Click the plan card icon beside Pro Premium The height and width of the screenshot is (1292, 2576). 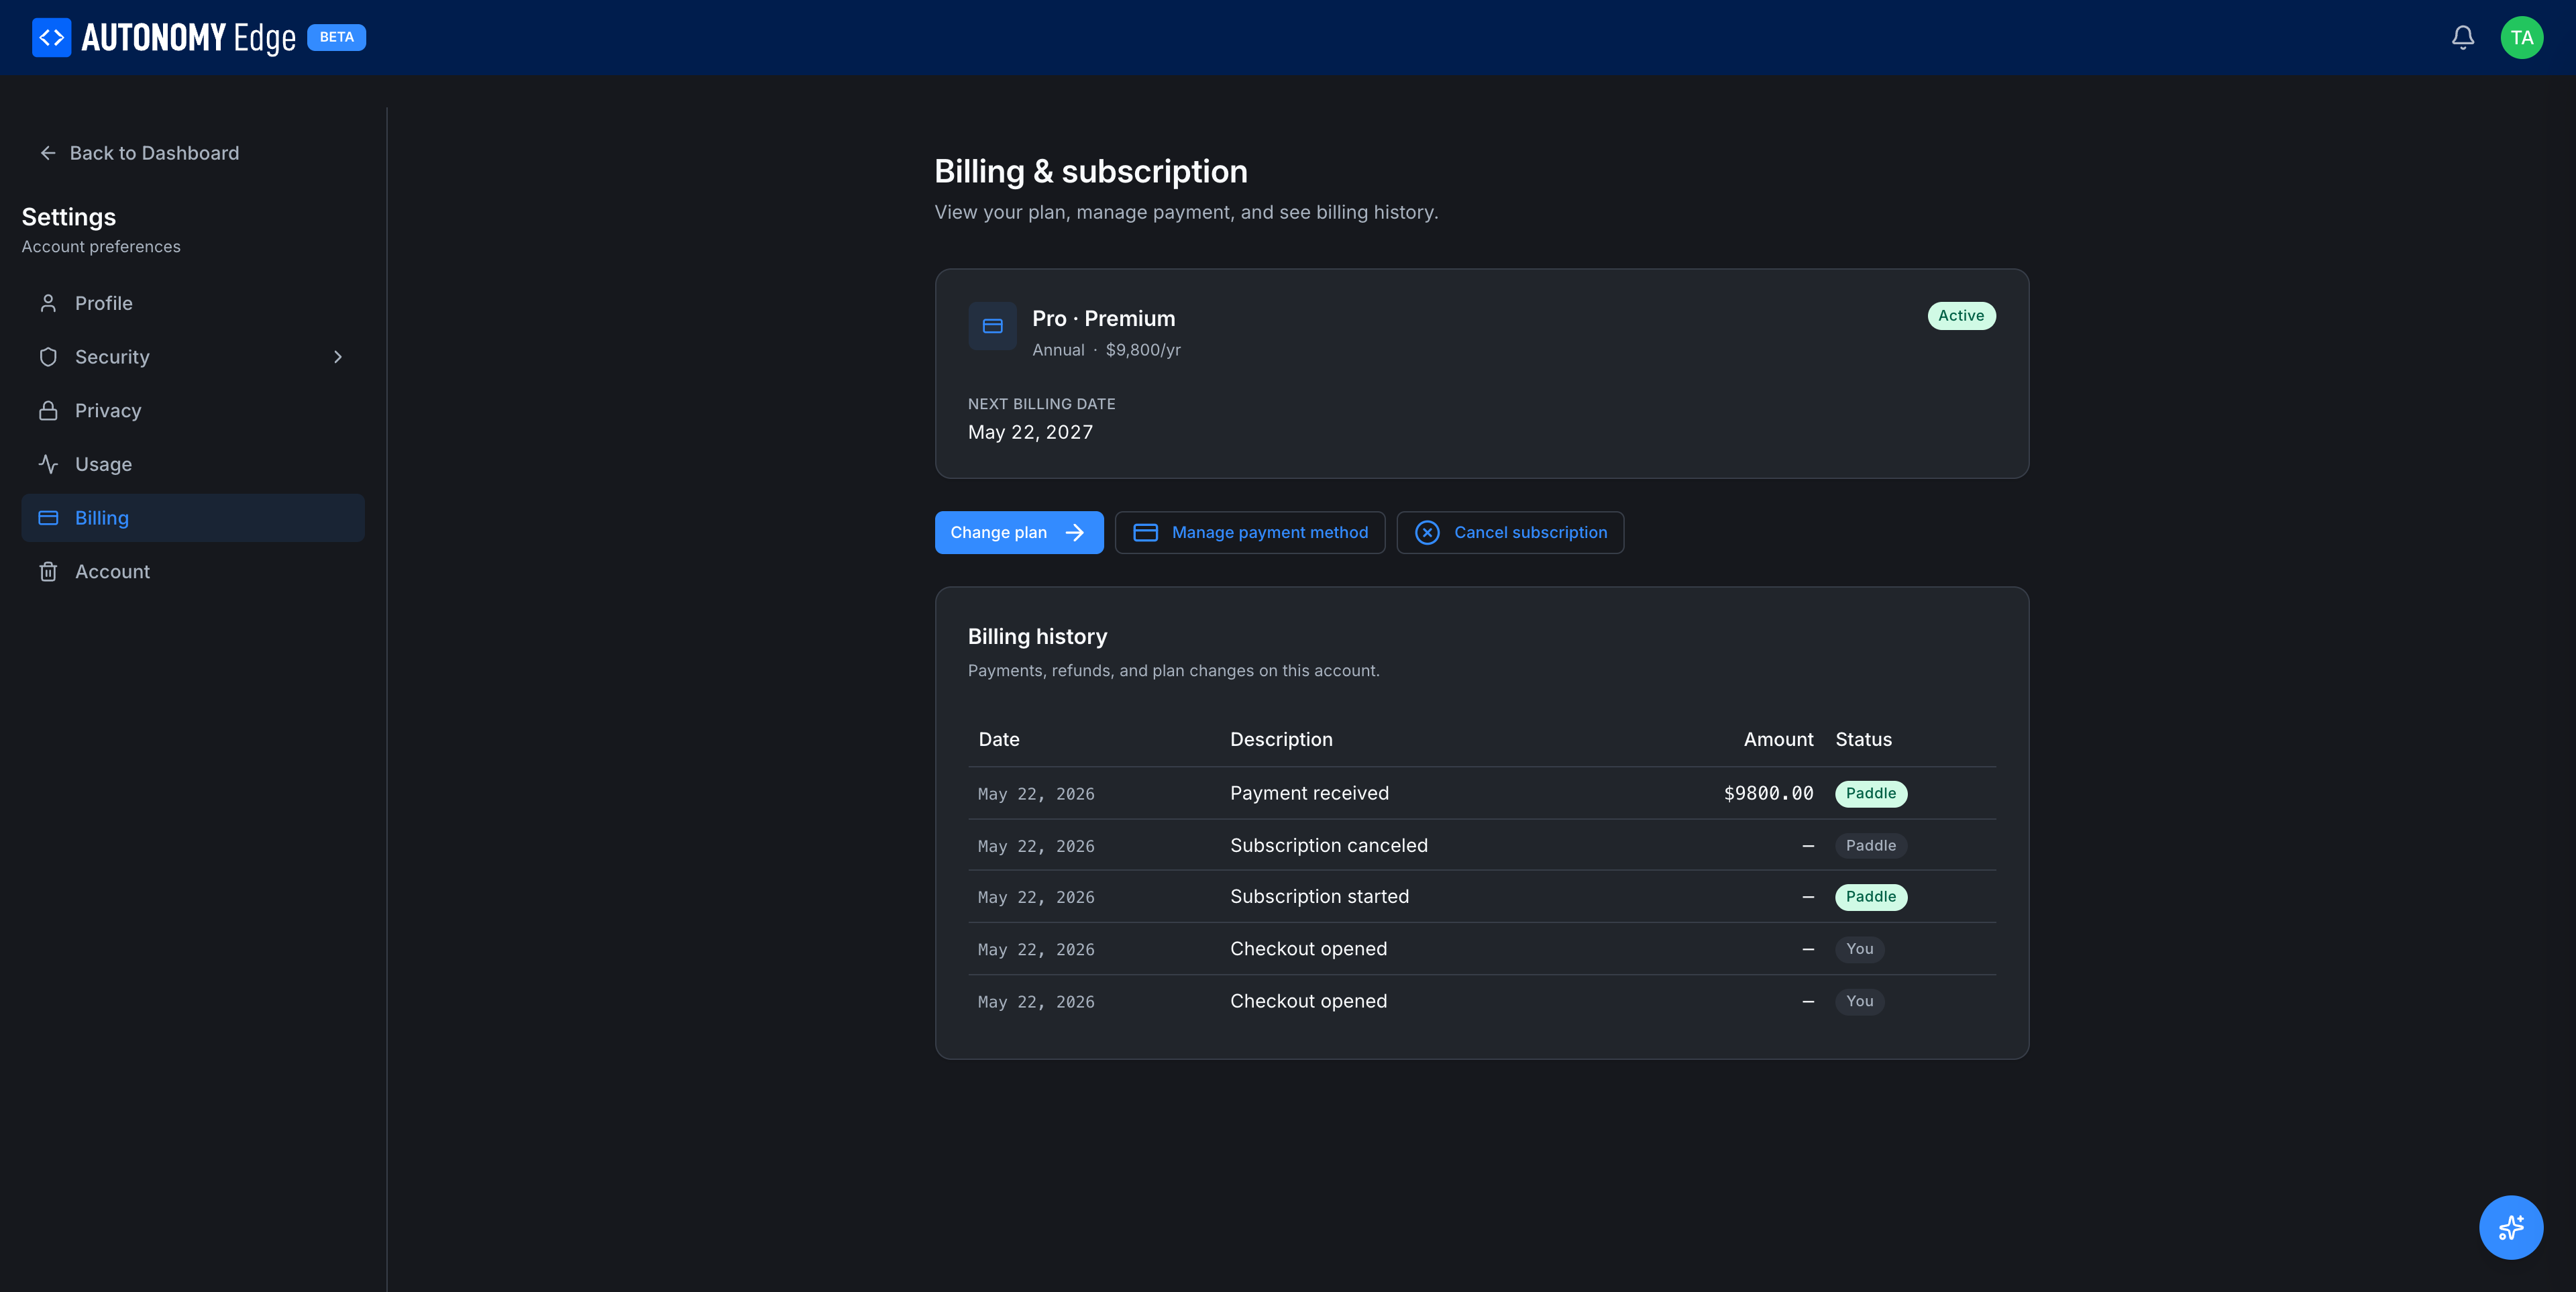[992, 326]
